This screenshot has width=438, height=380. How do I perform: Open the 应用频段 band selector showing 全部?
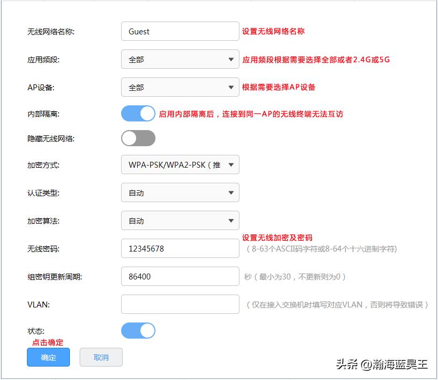180,59
